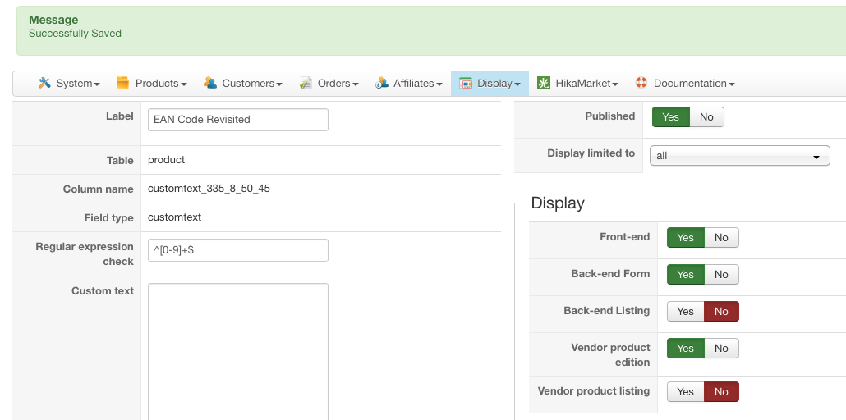Image resolution: width=846 pixels, height=420 pixels.
Task: Click the Display layout icon
Action: [466, 83]
